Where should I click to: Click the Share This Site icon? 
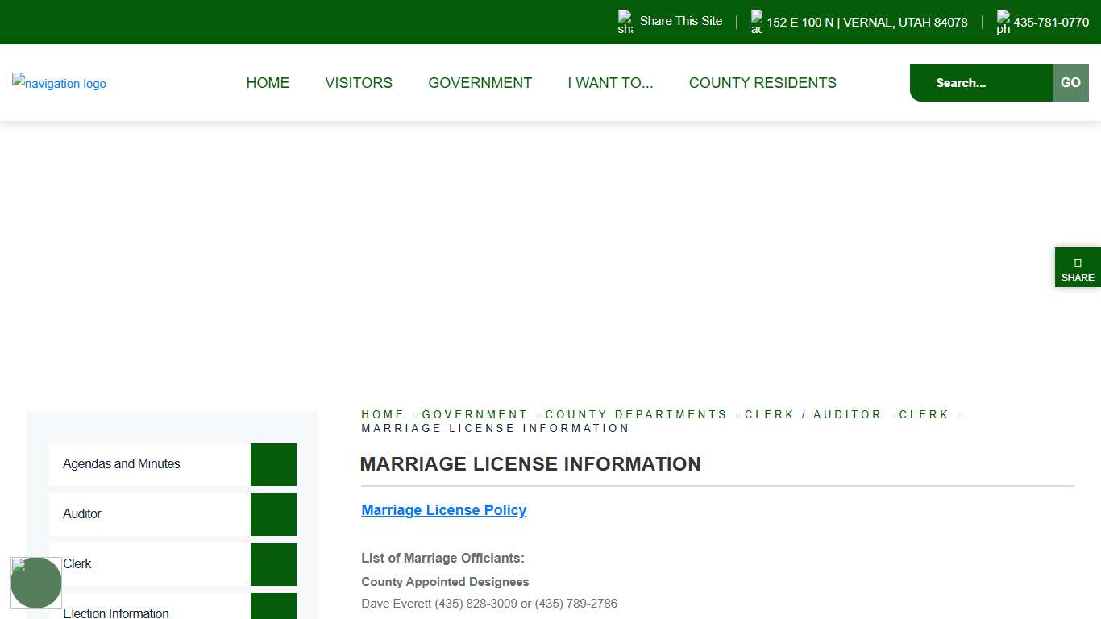(623, 21)
